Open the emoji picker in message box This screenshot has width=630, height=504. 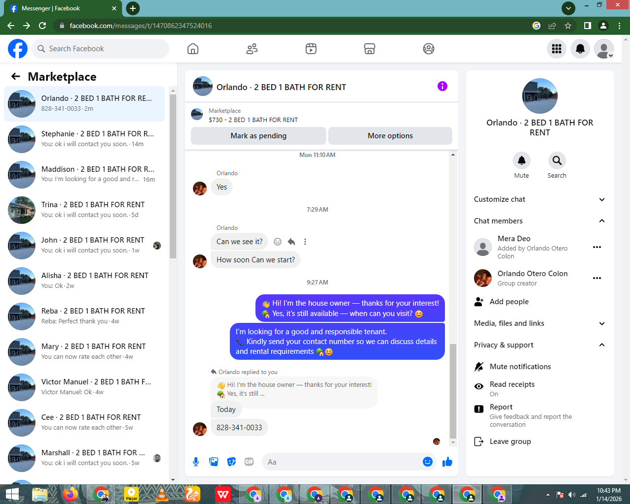point(428,462)
